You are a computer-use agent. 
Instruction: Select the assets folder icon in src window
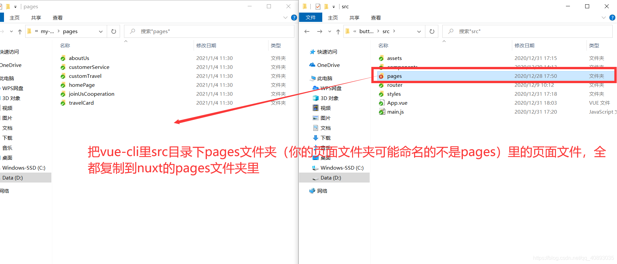tap(381, 58)
